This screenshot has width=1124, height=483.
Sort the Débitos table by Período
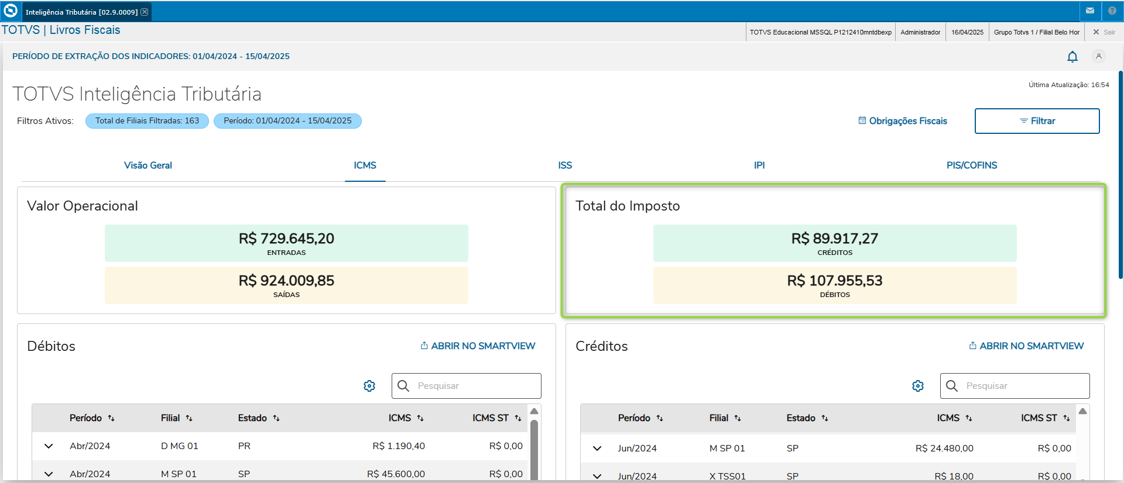click(111, 418)
